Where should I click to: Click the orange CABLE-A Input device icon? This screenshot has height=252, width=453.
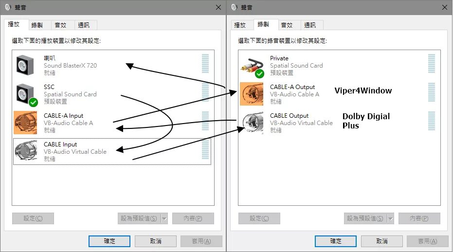tap(25, 123)
